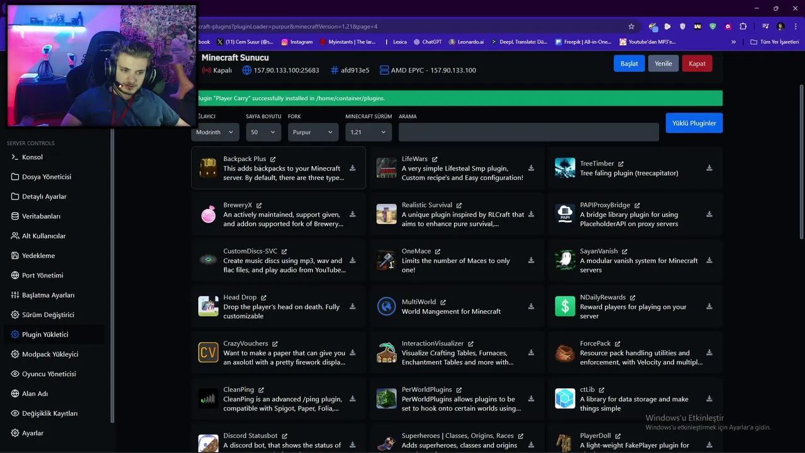
Task: Open OneMace external link icon
Action: 438,252
